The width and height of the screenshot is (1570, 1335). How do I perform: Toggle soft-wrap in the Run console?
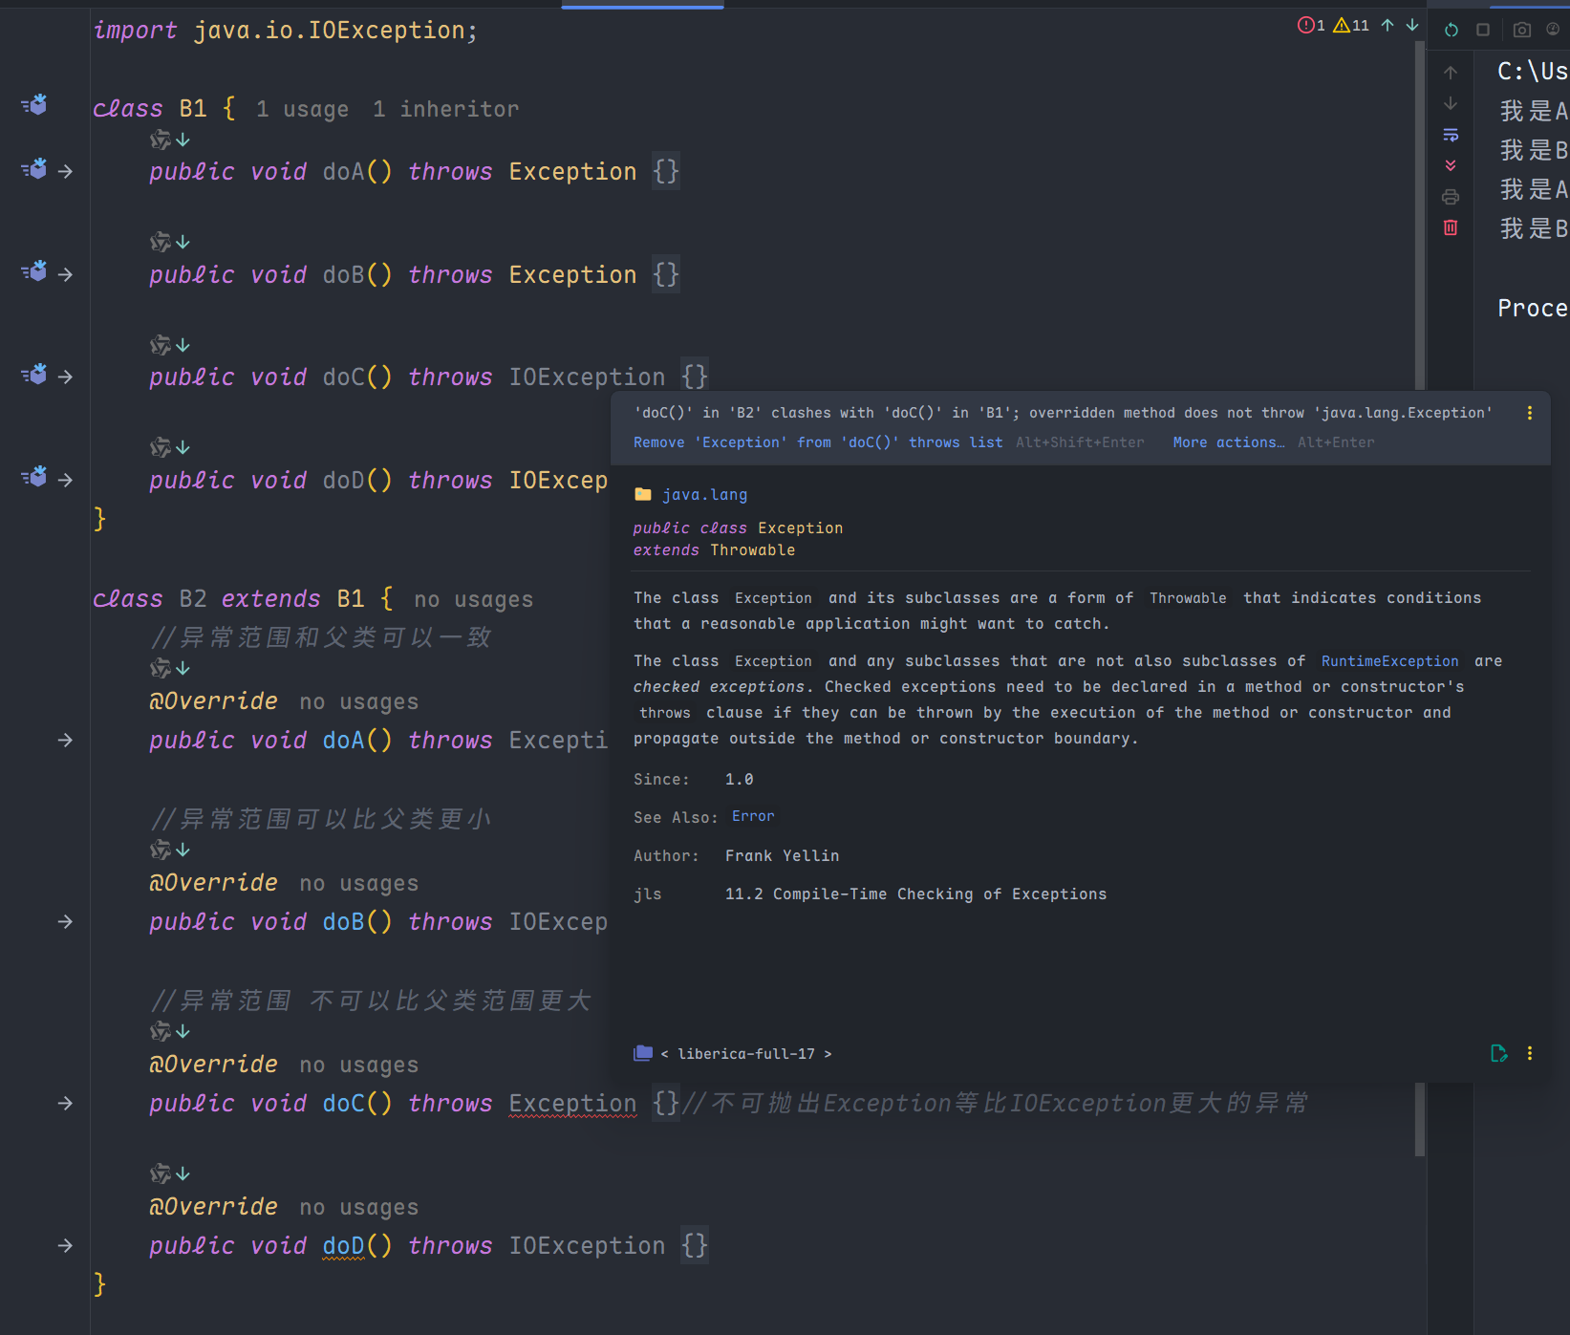pyautogui.click(x=1451, y=135)
